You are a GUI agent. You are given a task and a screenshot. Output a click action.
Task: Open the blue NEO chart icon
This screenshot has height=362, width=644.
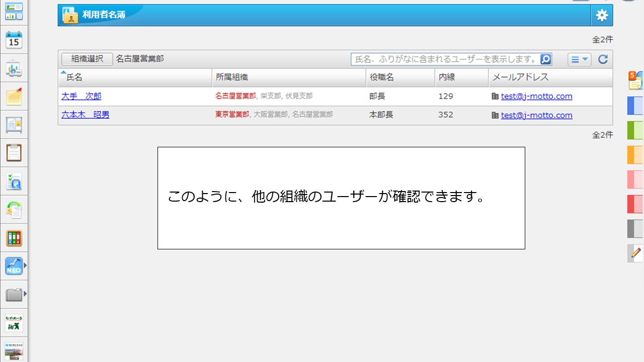tap(14, 266)
